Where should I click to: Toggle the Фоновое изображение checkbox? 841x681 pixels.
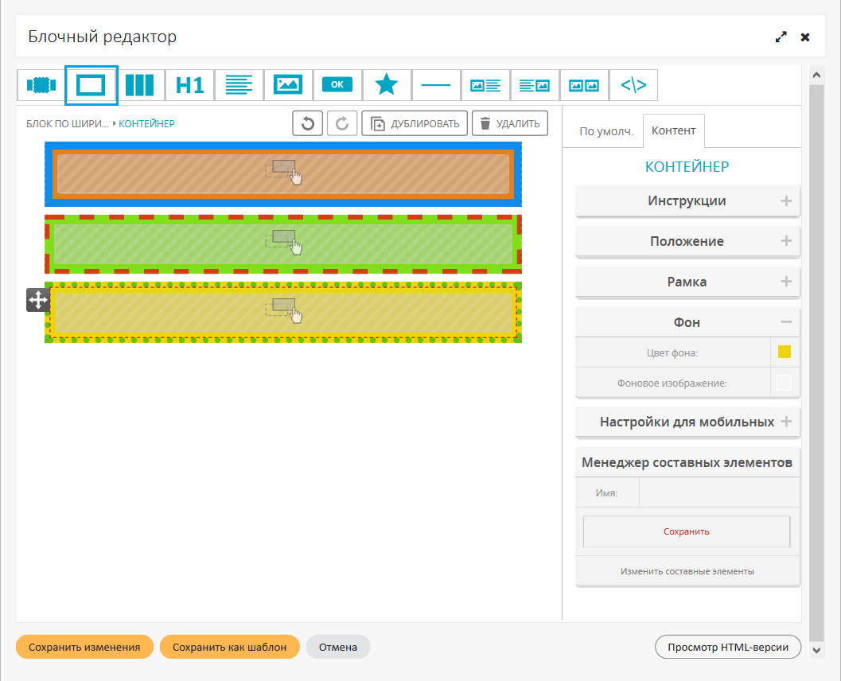point(784,383)
